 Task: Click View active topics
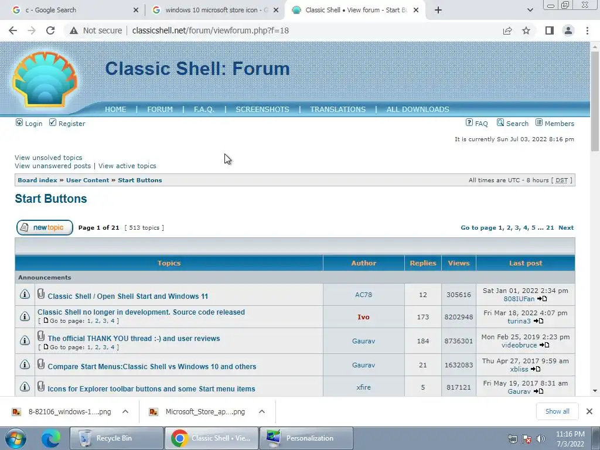pyautogui.click(x=127, y=166)
